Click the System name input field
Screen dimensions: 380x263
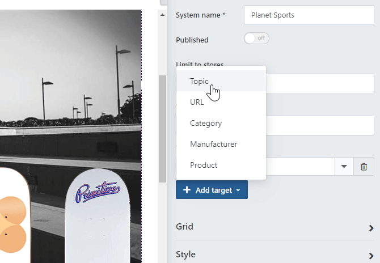[309, 15]
